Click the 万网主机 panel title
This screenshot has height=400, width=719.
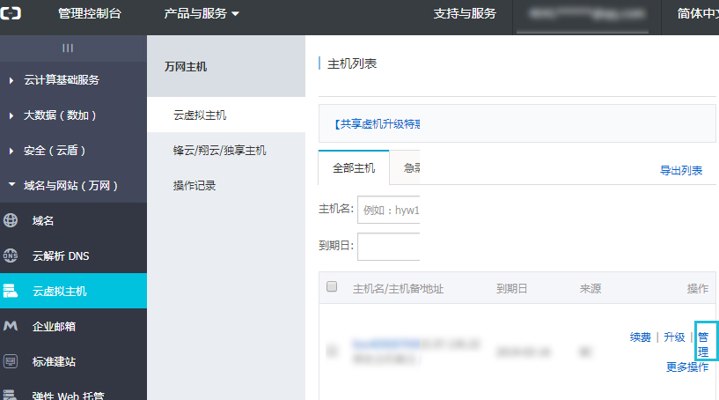point(186,67)
